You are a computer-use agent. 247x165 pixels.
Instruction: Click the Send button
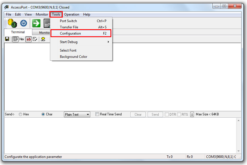(155, 115)
